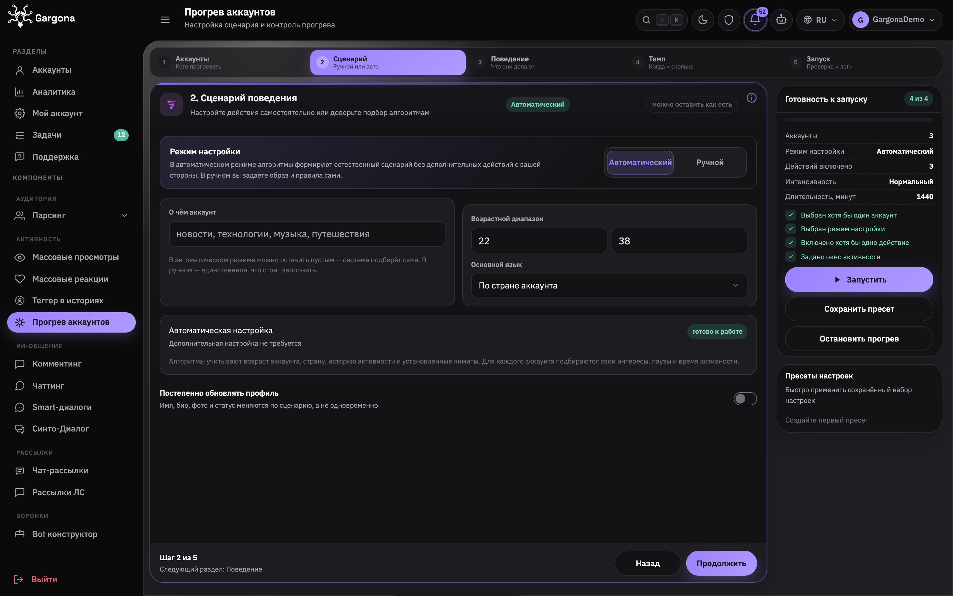Go to step 1 Аккаунты tab
Viewport: 953px width, 596px height.
[x=230, y=62]
